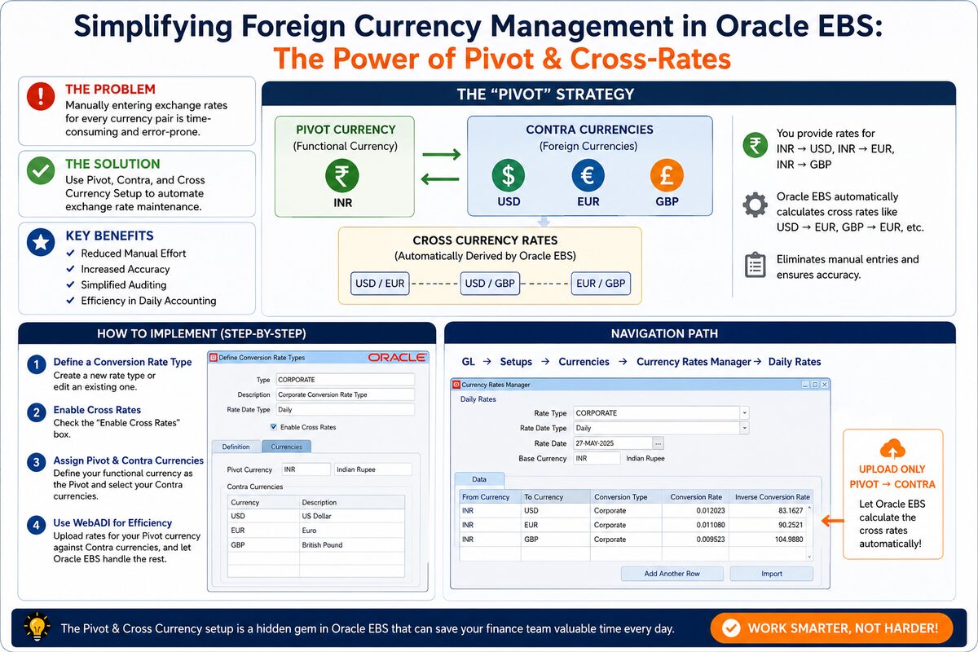Click the 'Inverse Conversion Rate' column header
This screenshot has height=652, width=978.
tap(771, 497)
